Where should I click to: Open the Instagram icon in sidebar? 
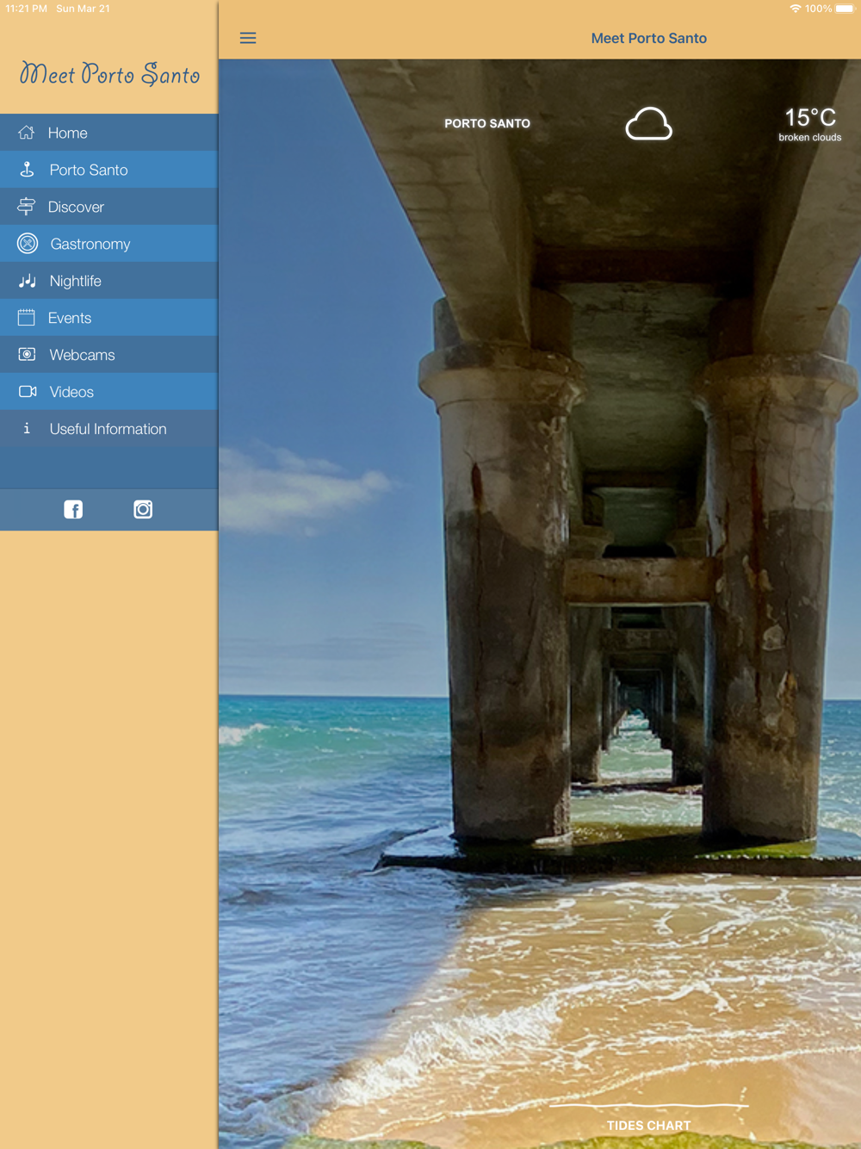click(143, 510)
